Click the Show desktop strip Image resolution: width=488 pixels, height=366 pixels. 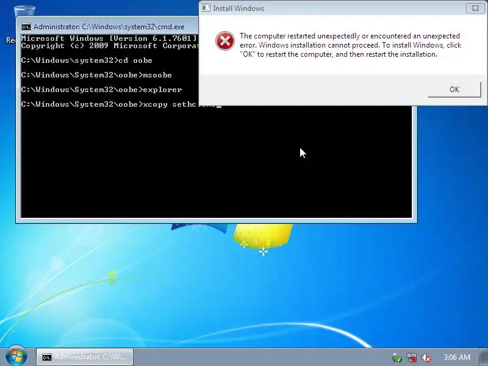tap(484, 357)
